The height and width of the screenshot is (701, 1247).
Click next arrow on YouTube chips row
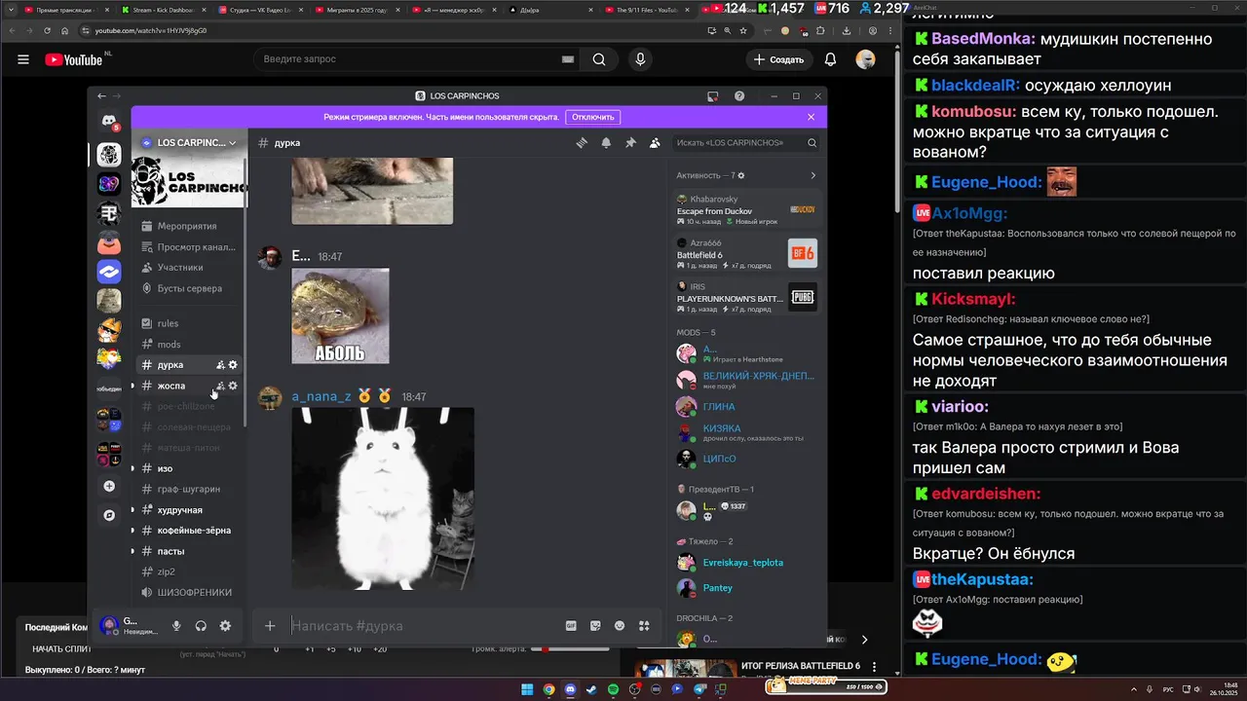[863, 640]
